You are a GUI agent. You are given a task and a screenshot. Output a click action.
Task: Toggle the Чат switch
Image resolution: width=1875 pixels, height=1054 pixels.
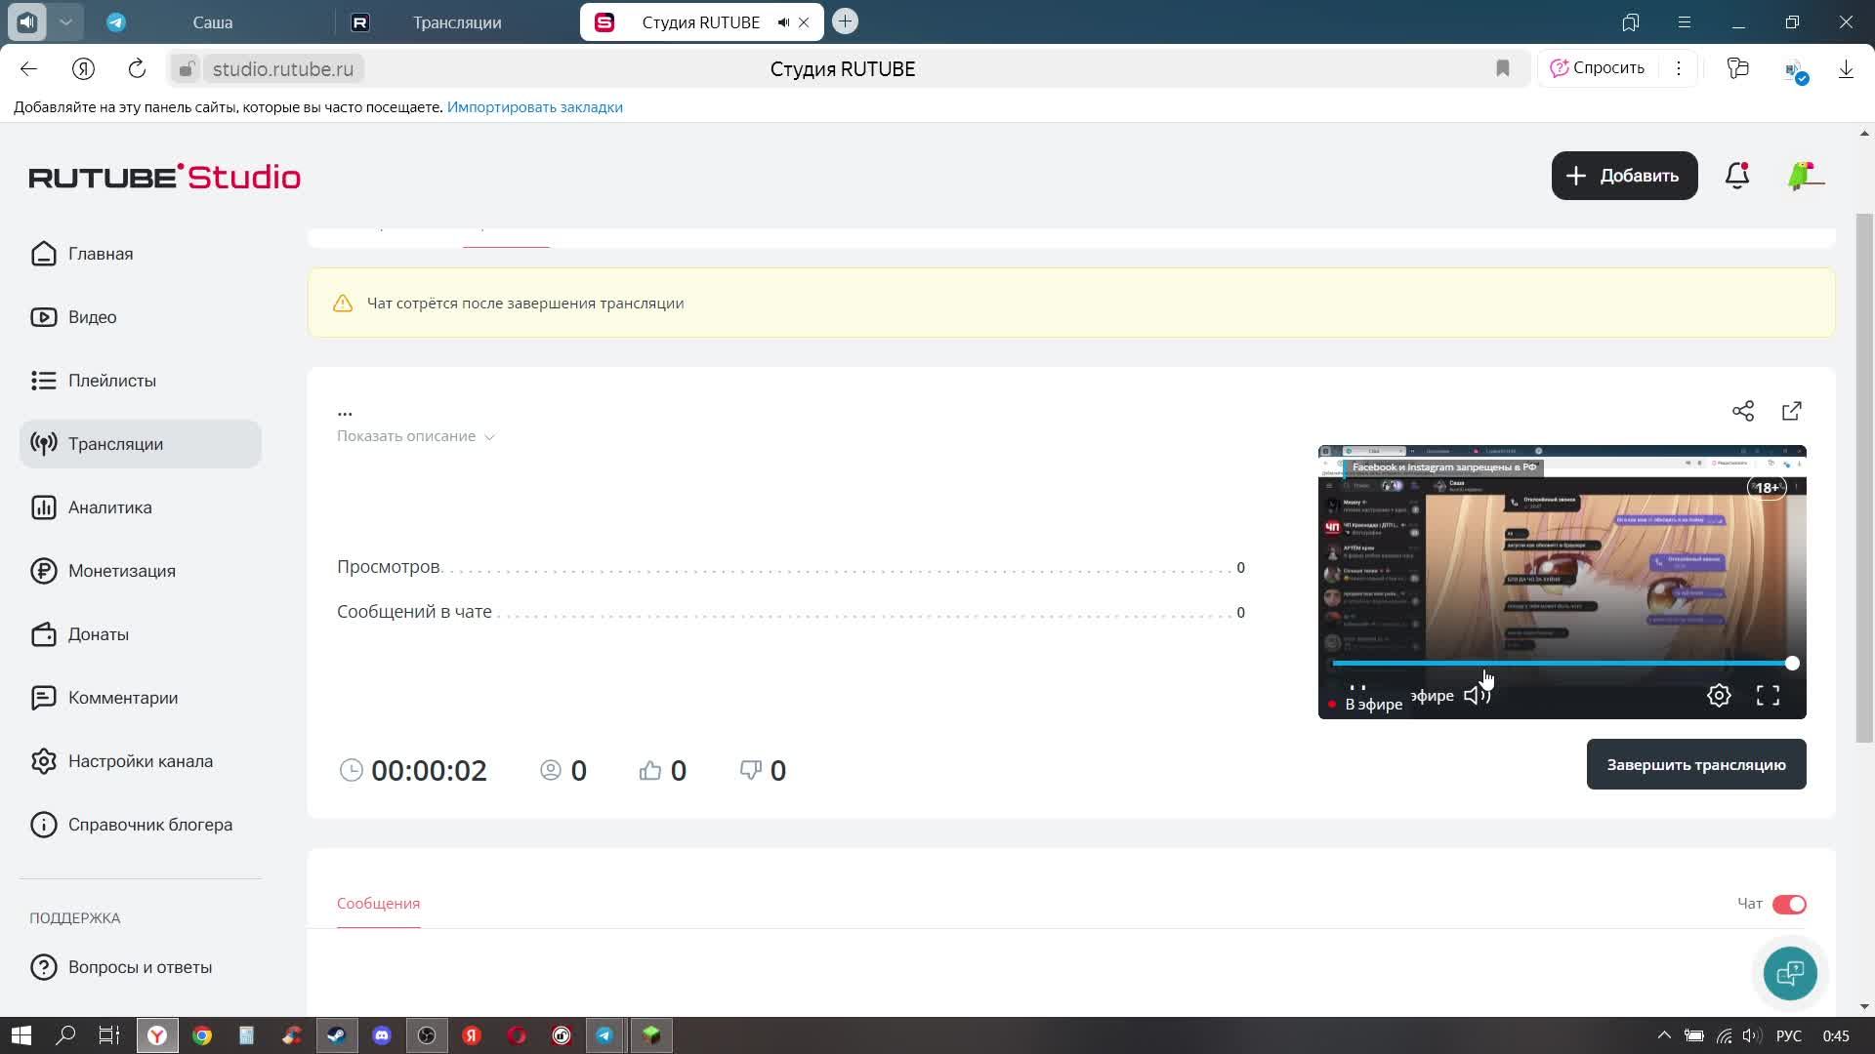coord(1789,905)
